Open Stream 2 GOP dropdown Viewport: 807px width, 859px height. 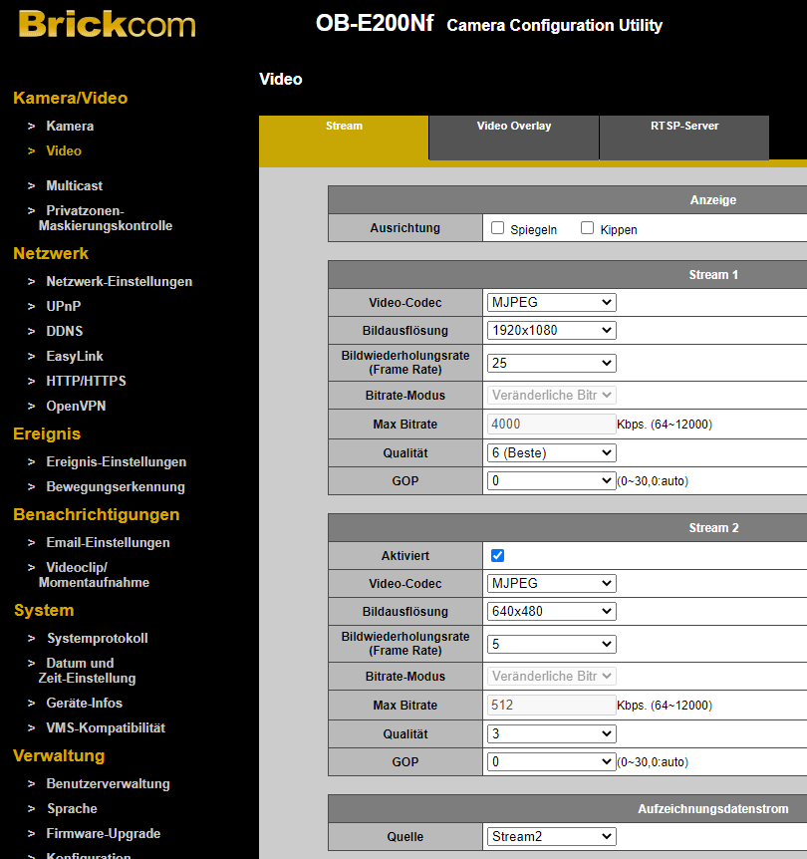pos(551,761)
